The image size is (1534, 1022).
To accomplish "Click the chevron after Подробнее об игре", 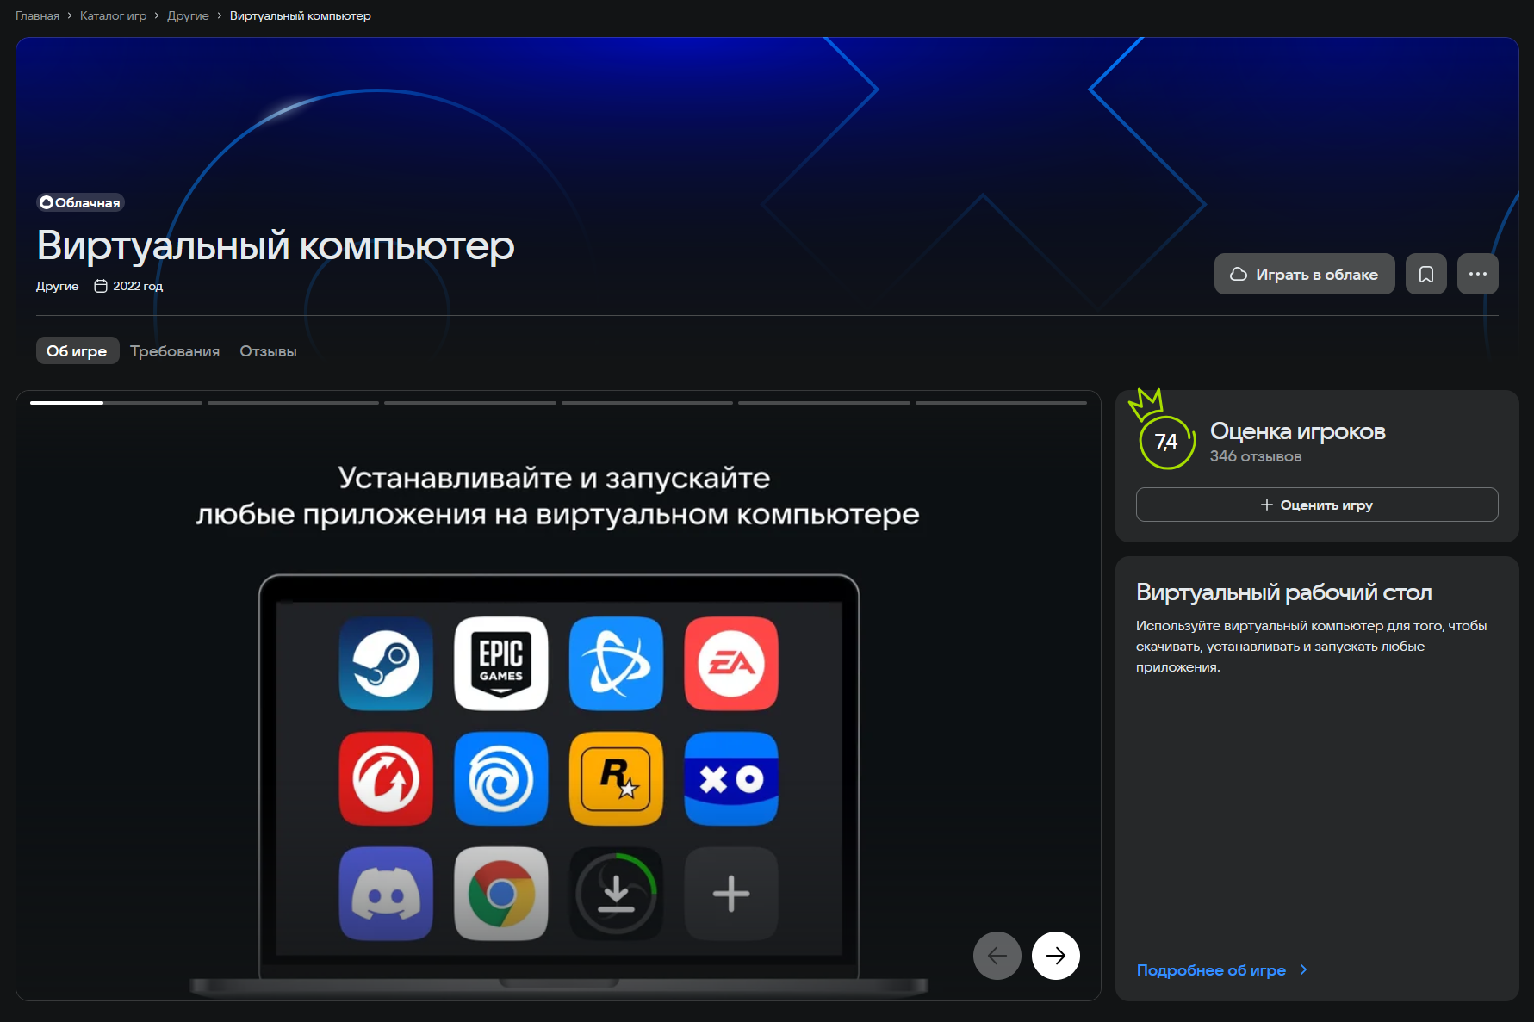I will pyautogui.click(x=1303, y=969).
